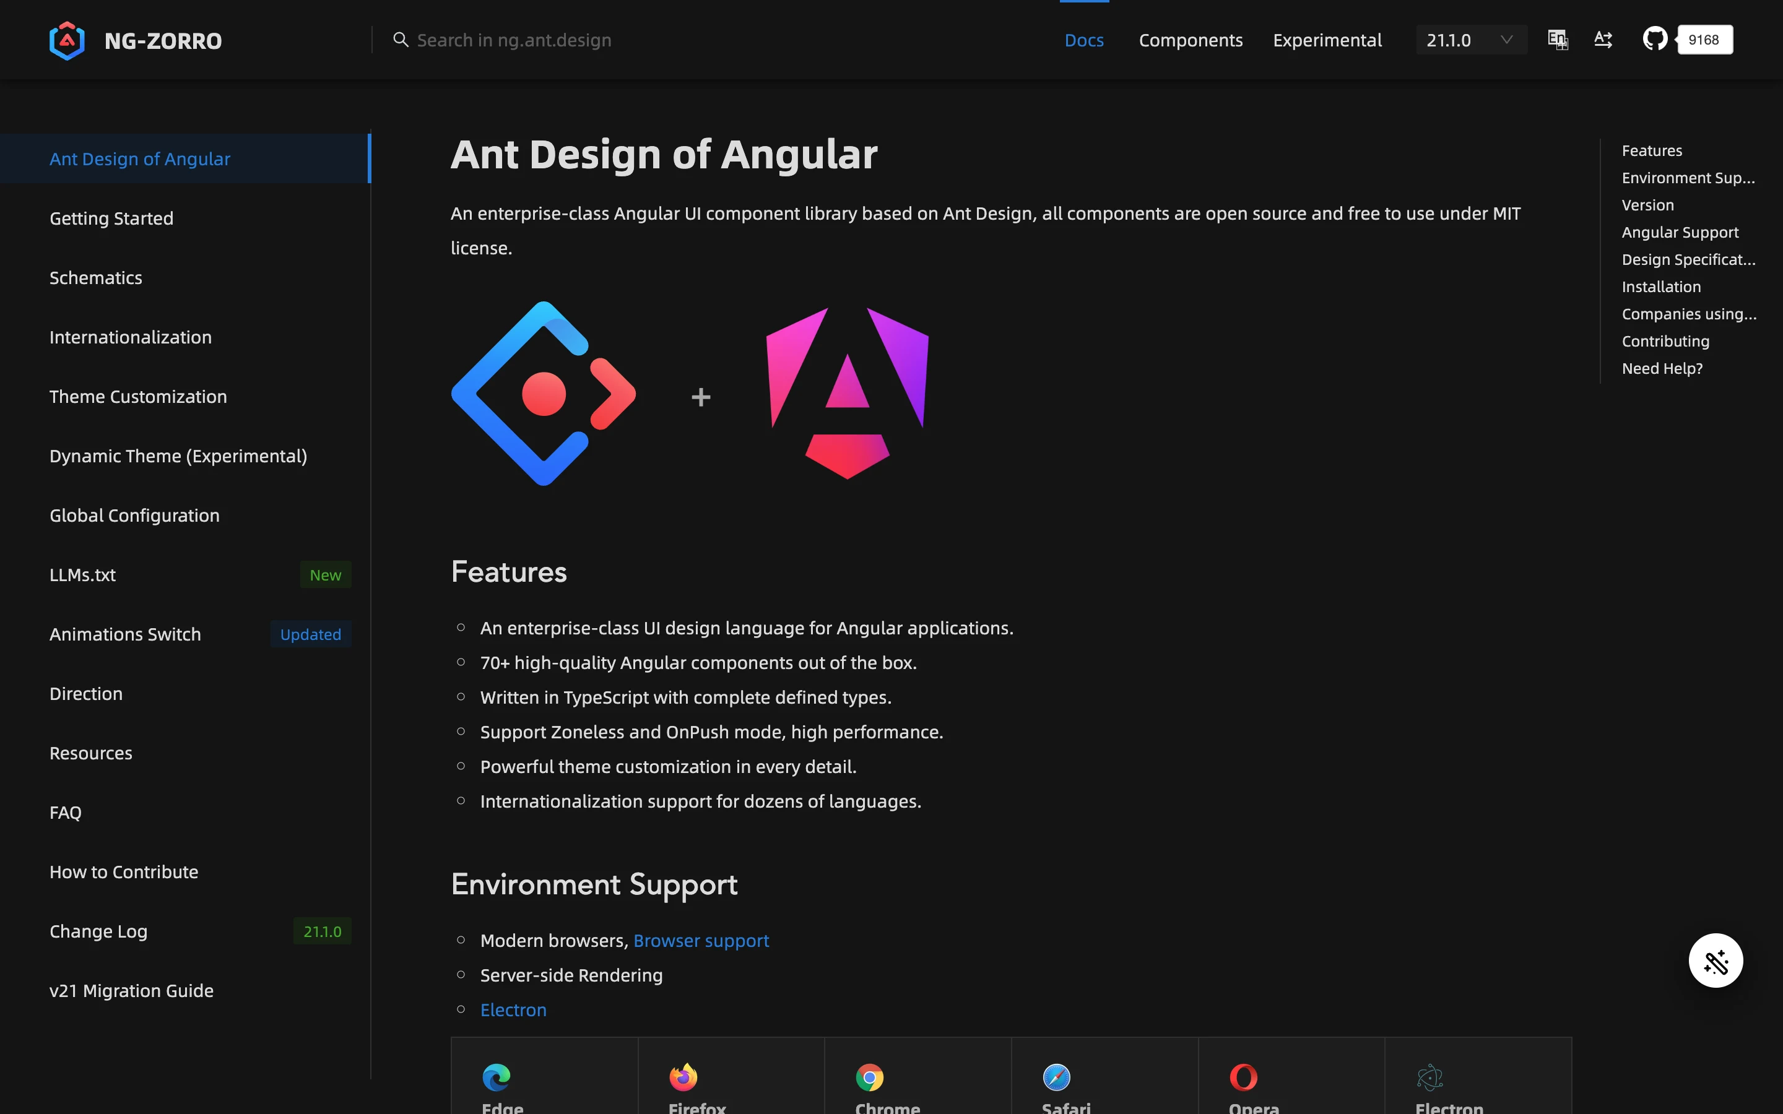Image resolution: width=1783 pixels, height=1114 pixels.
Task: Navigate to Schematics page
Action: 185,278
